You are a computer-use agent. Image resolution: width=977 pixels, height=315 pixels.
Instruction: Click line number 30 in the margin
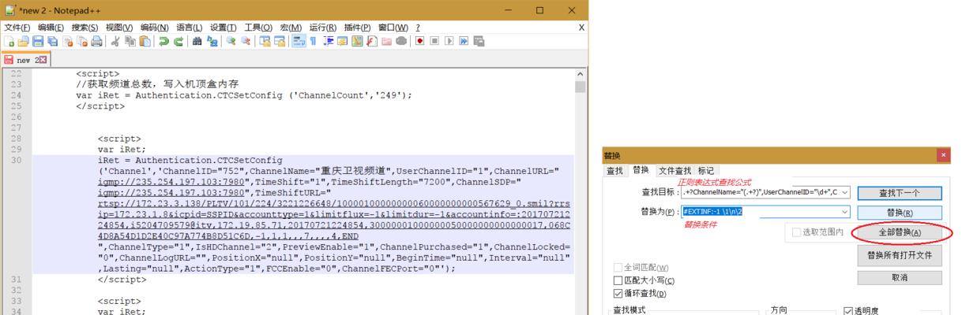tap(16, 160)
